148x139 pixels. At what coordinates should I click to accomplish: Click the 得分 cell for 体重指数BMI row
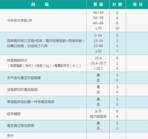(x=137, y=63)
